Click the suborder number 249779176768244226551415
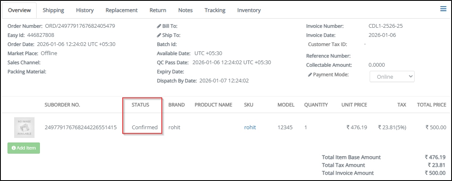The image size is (452, 181). 81,127
